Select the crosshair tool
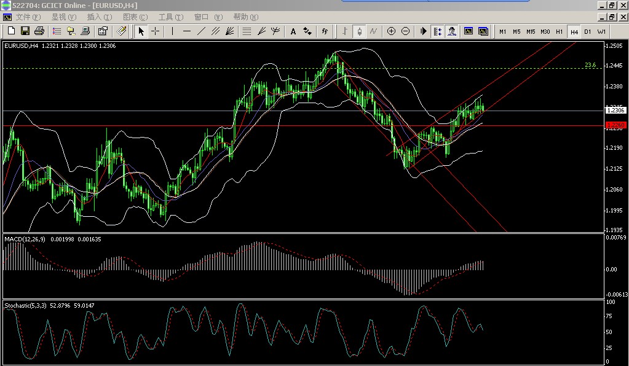 pos(155,31)
